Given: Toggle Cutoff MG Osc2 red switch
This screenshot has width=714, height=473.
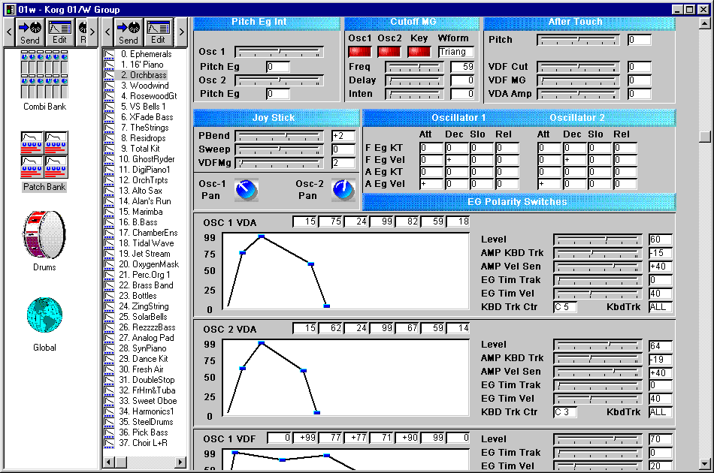Looking at the screenshot, I should click(389, 52).
